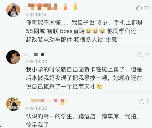Viewport: 152px width, 128px height.
Task: Click the 4-9 13:04 timestamp
Action: point(36,61)
